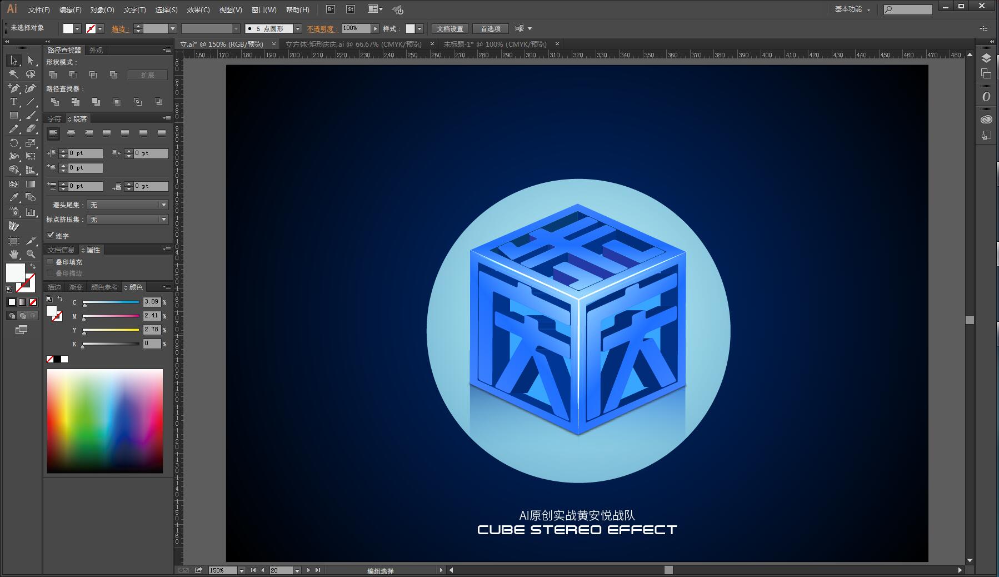Click the 文档设置 button
Viewport: 999px width, 577px height.
coord(449,29)
